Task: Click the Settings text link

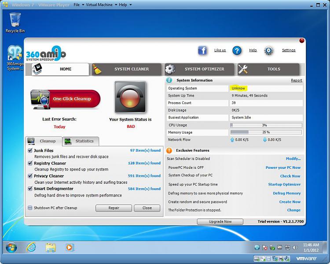Action: click(x=289, y=50)
